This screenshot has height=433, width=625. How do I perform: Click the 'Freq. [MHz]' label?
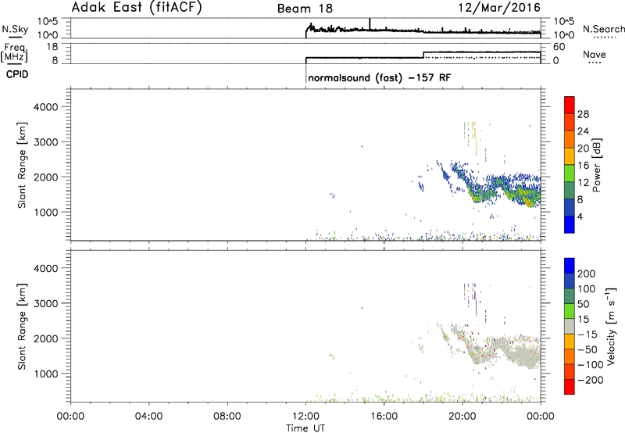pos(15,53)
